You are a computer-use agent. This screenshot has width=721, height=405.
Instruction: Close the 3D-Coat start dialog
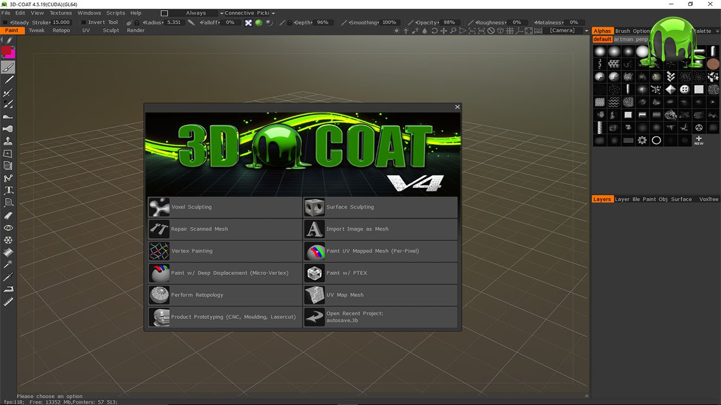[x=457, y=107]
